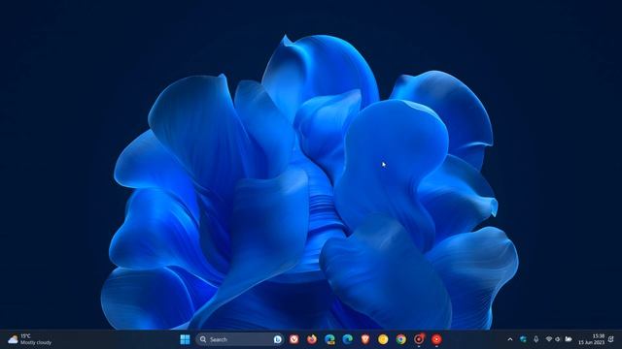622x349 pixels.
Task: Click the volume speaker tray icon
Action: [558, 339]
